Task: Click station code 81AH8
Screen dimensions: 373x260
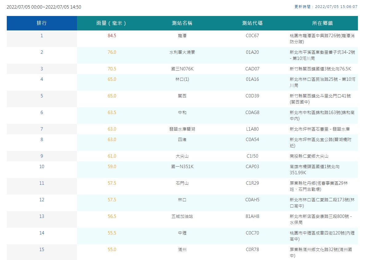Action: point(252,216)
